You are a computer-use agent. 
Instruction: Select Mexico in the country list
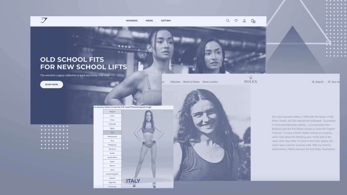(x=112, y=166)
